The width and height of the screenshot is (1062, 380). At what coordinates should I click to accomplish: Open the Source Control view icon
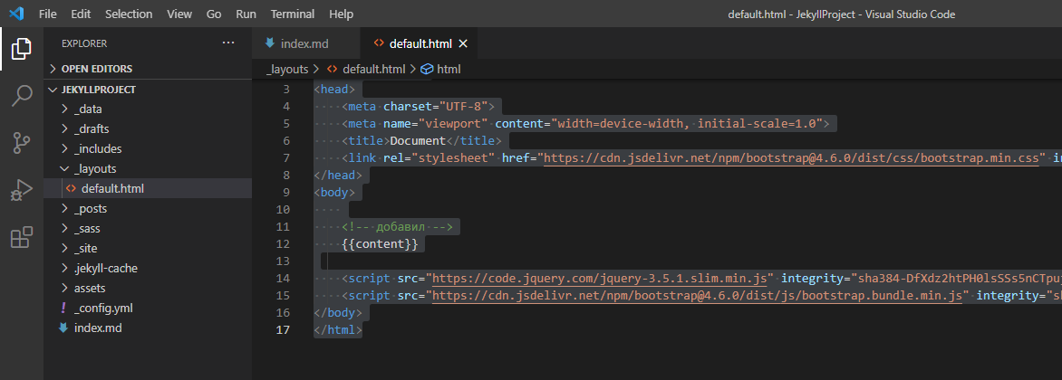(x=22, y=143)
